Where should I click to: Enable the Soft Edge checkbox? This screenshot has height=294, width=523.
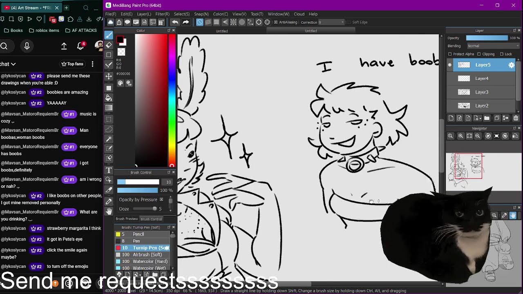tap(349, 22)
